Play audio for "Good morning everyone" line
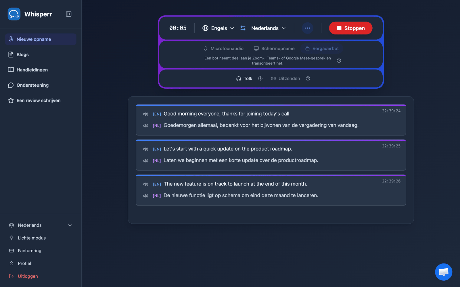 [146, 114]
